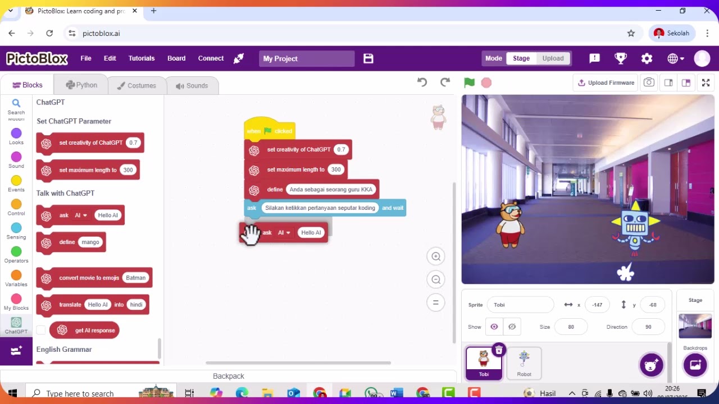Viewport: 719px width, 404px height.
Task: Edit the My Project name field
Action: point(307,58)
